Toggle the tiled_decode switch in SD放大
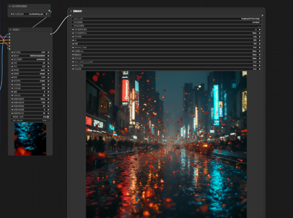 [29, 120]
